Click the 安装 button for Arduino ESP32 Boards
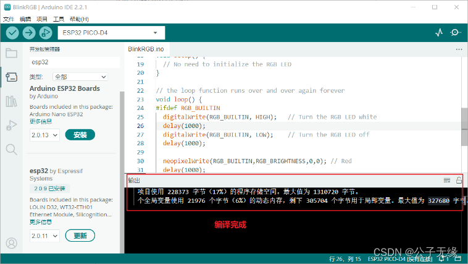468x264 pixels. 80,135
